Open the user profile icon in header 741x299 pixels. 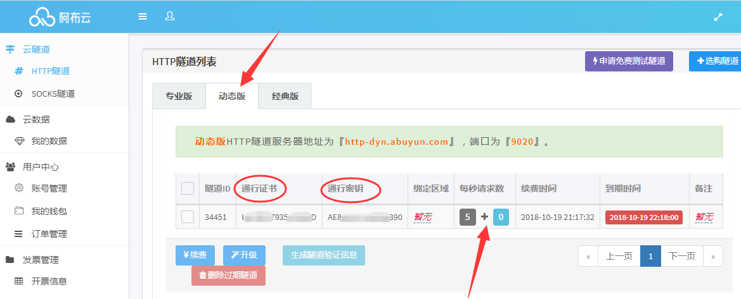(x=170, y=16)
